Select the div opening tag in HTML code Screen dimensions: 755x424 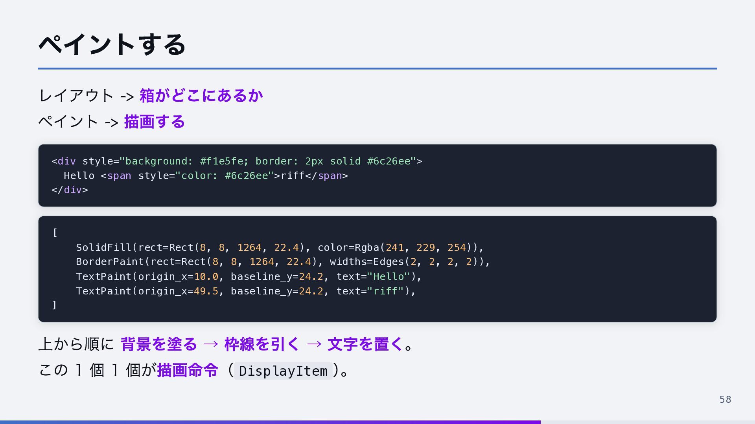tap(237, 161)
